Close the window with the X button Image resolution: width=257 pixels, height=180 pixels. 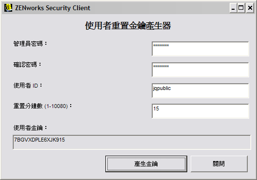click(x=250, y=8)
